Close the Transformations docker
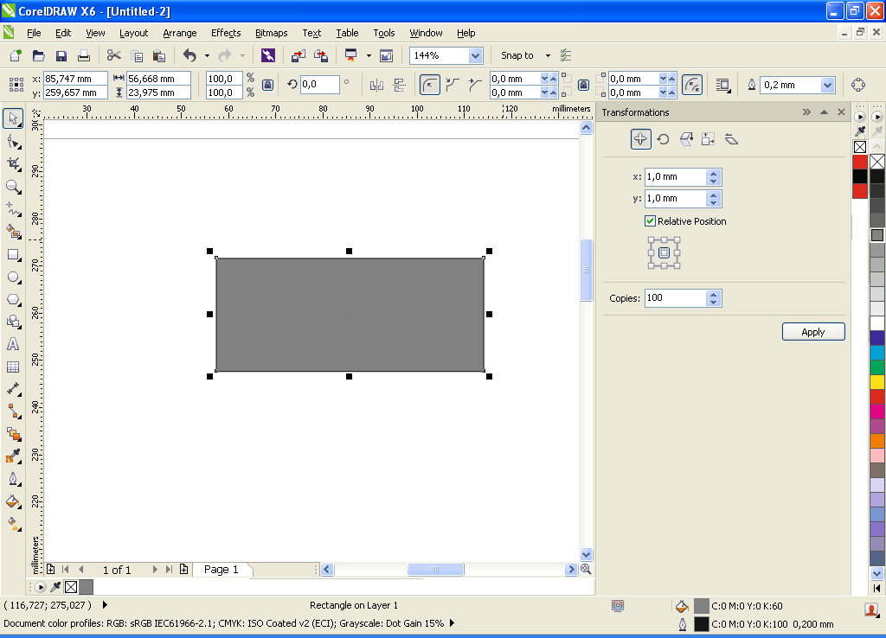Viewport: 886px width, 638px height. tap(841, 112)
